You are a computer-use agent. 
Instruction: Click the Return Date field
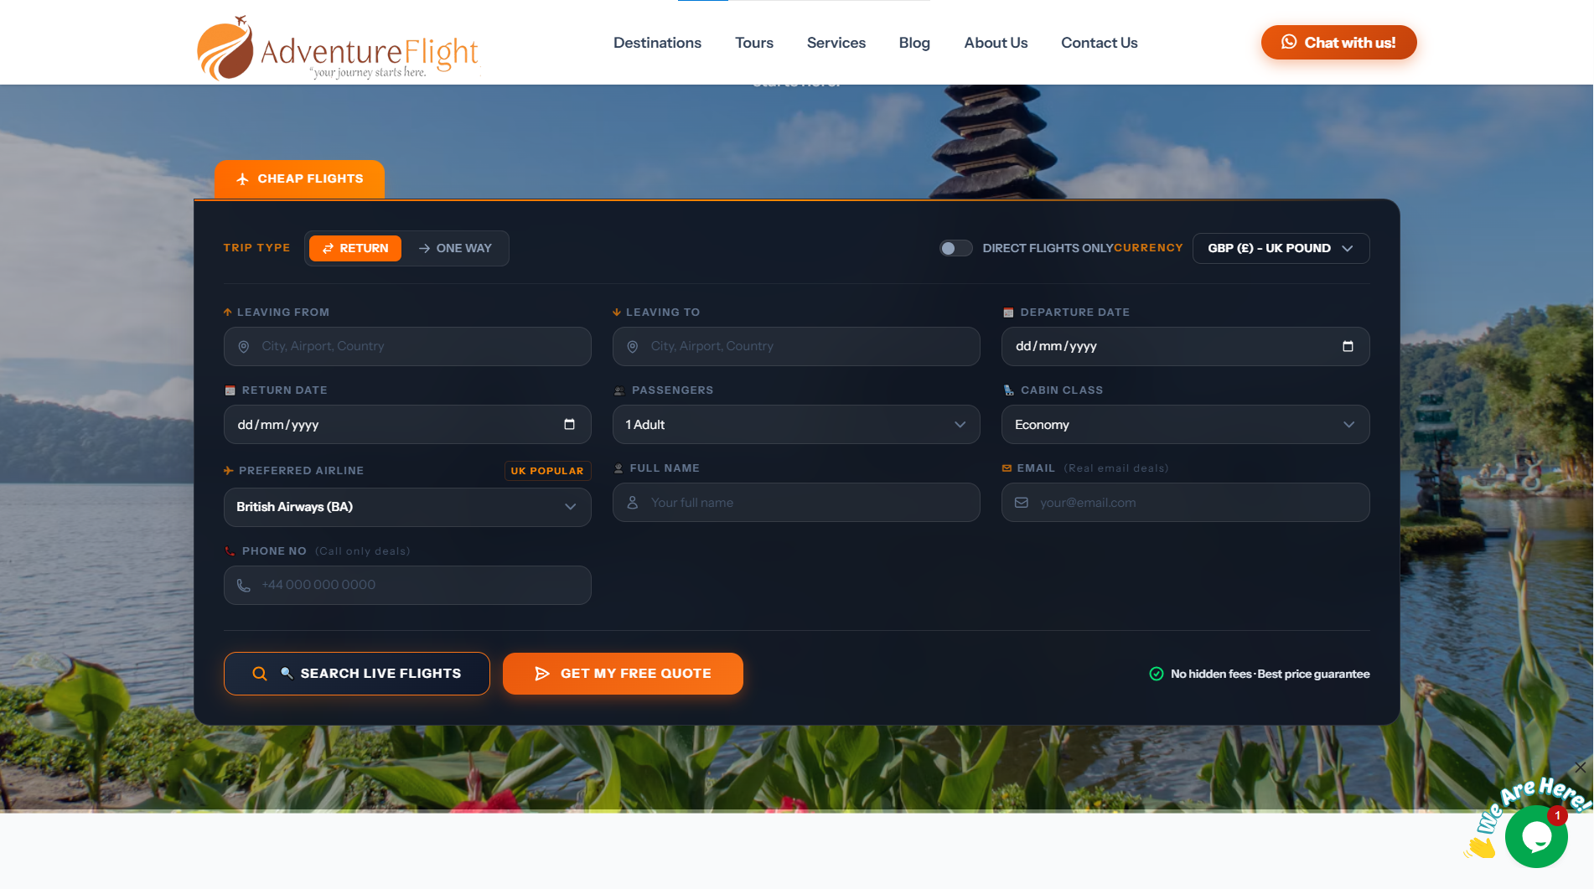coord(407,425)
